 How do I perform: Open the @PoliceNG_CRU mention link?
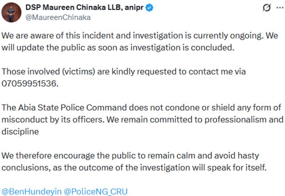click(x=93, y=191)
